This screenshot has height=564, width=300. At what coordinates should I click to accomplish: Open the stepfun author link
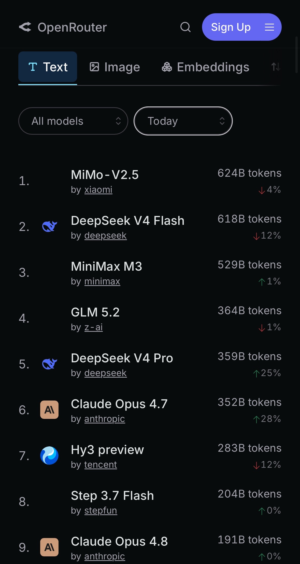101,511
